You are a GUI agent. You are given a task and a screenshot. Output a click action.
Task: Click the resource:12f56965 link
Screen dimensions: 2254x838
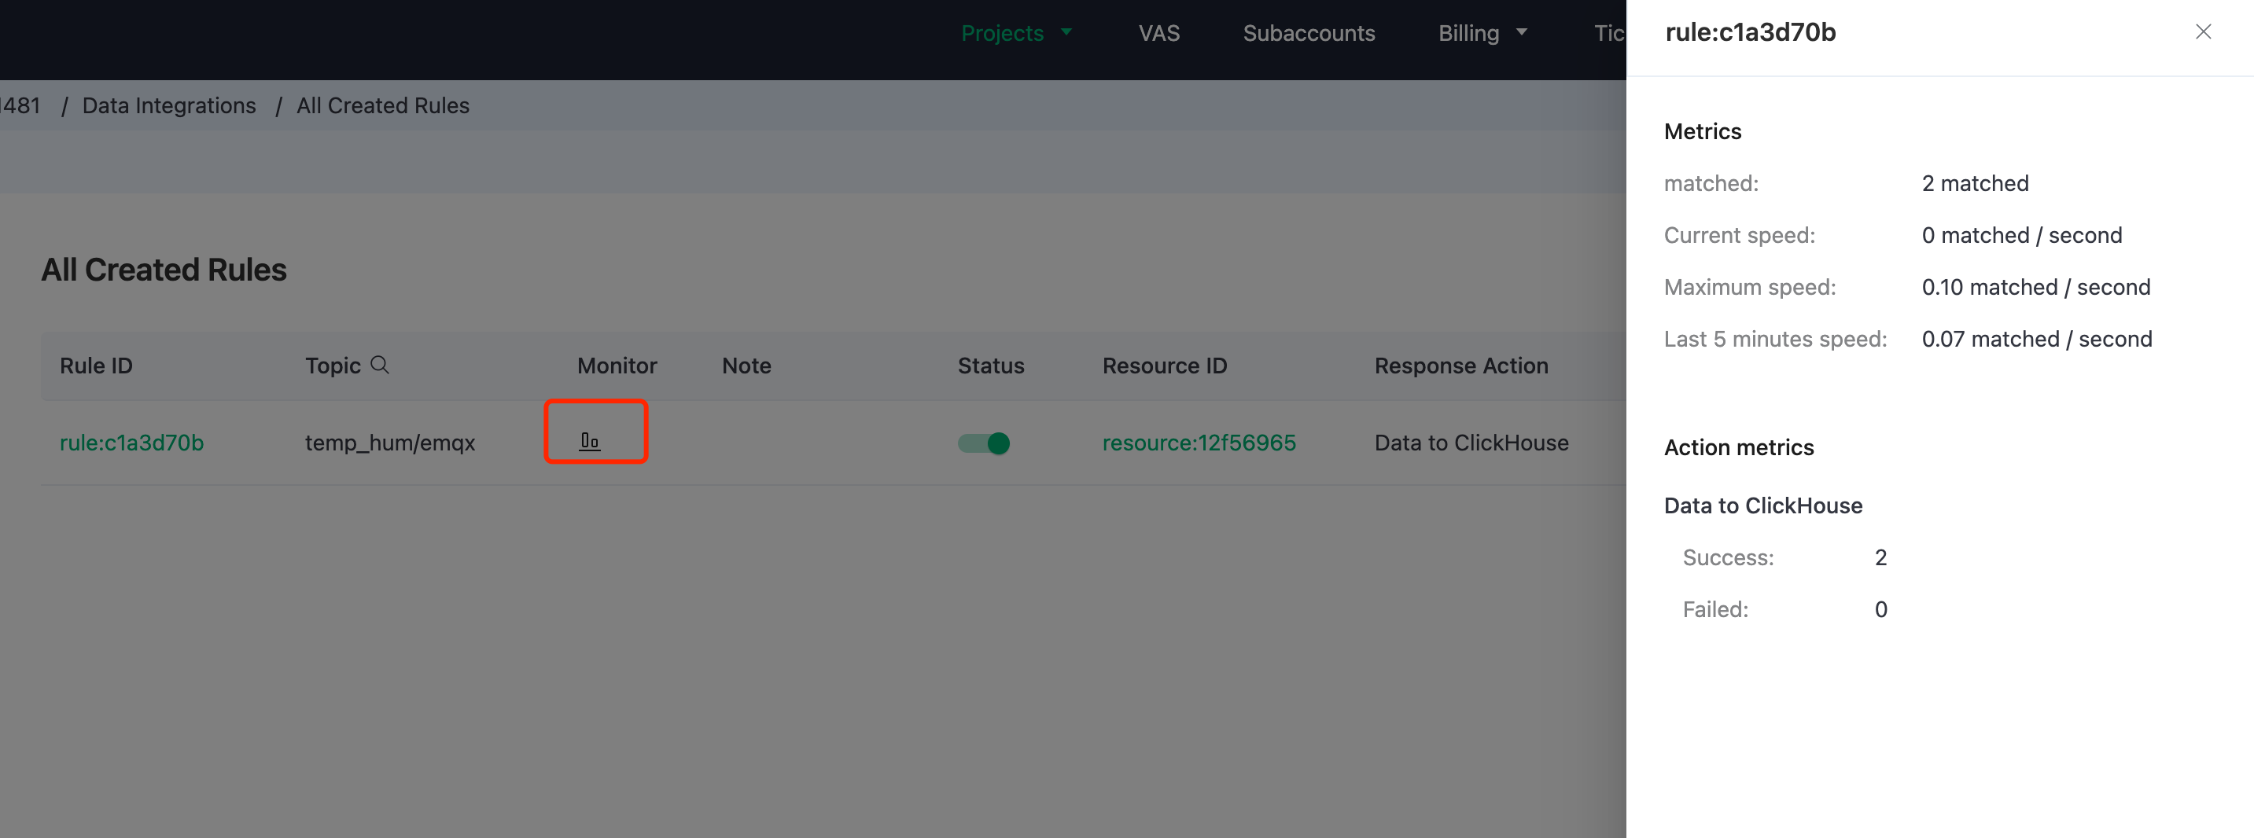click(x=1199, y=443)
